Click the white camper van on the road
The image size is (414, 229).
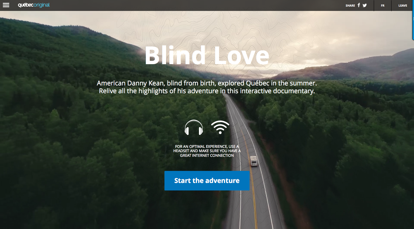[x=254, y=161]
